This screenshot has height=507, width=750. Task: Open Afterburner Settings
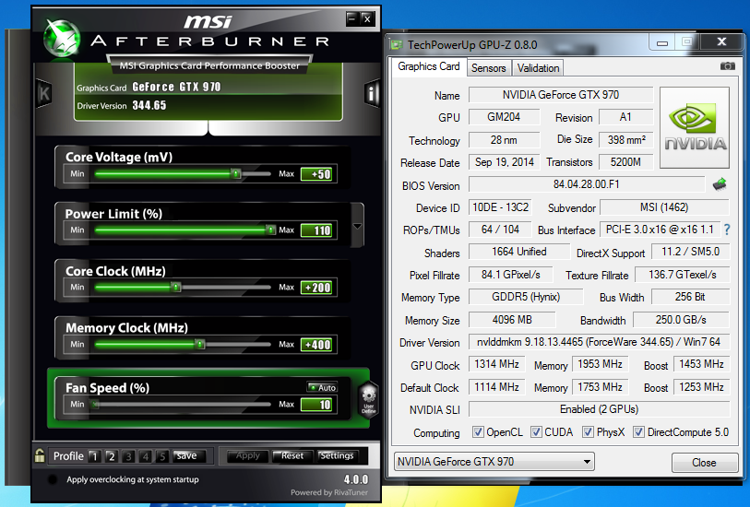click(337, 456)
